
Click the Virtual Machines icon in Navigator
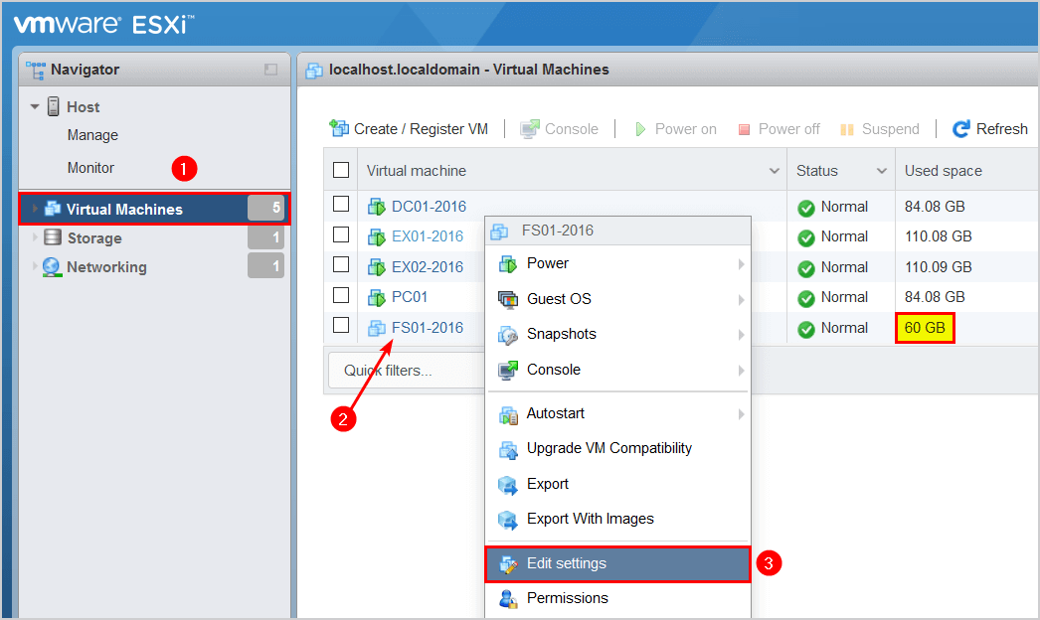[x=53, y=209]
